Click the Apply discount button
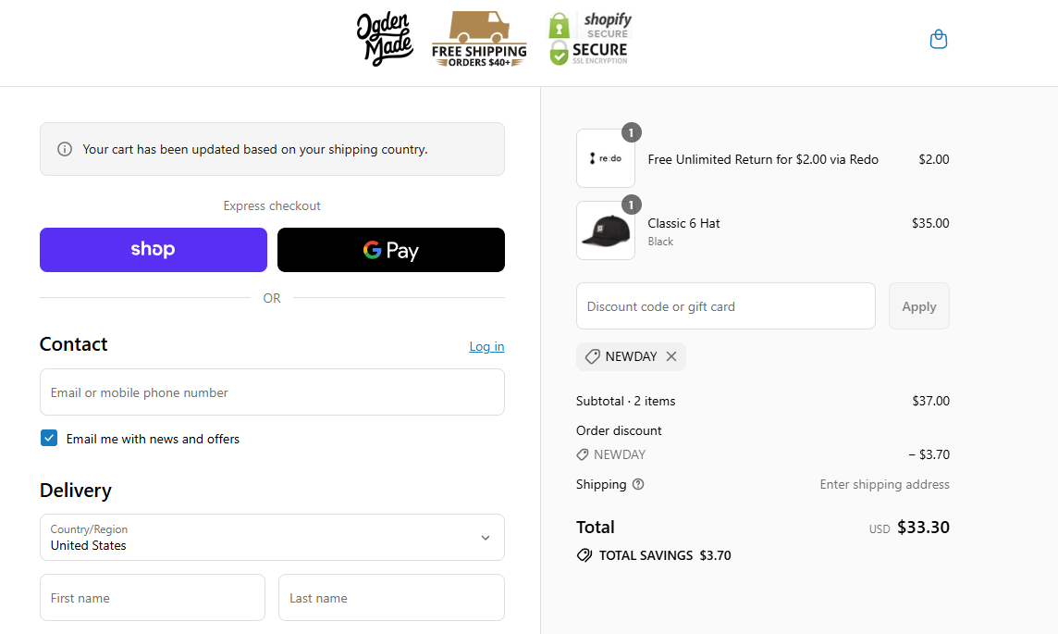This screenshot has height=634, width=1058. click(918, 305)
